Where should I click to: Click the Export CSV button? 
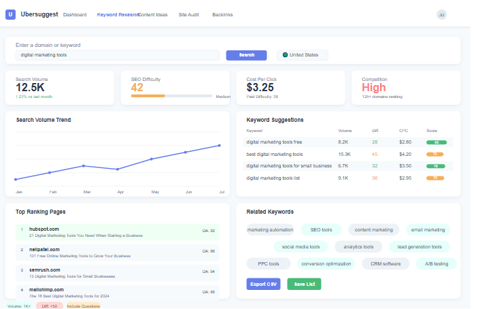[263, 284]
